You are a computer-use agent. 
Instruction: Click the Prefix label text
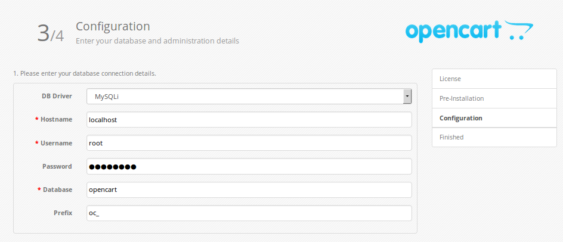[x=63, y=213]
